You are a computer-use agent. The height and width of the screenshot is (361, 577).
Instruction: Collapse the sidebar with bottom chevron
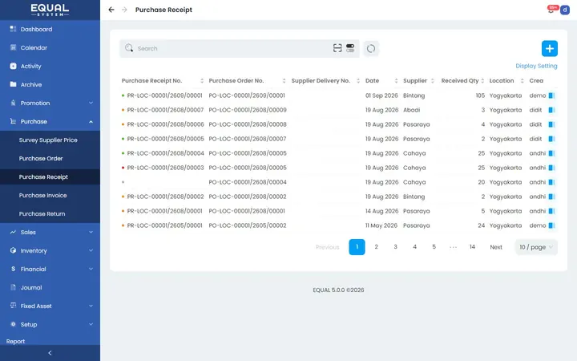[50, 353]
